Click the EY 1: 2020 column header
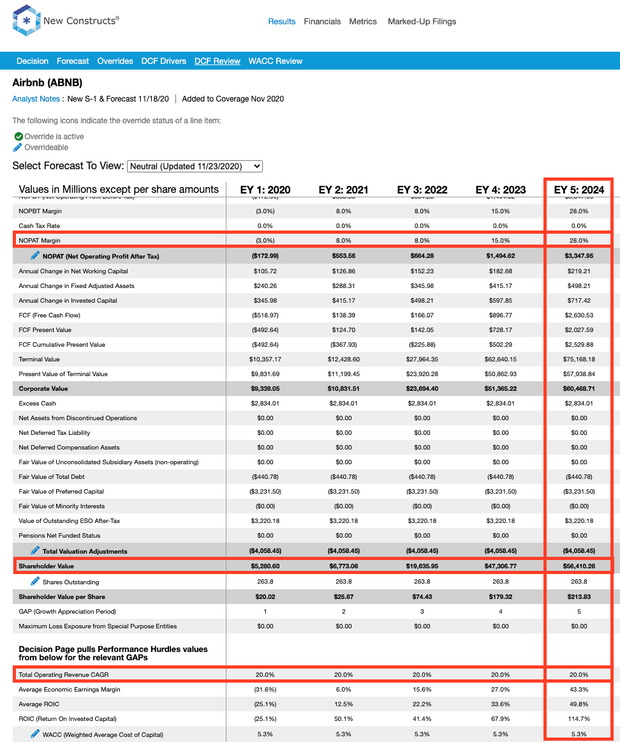The width and height of the screenshot is (620, 742). 265,190
